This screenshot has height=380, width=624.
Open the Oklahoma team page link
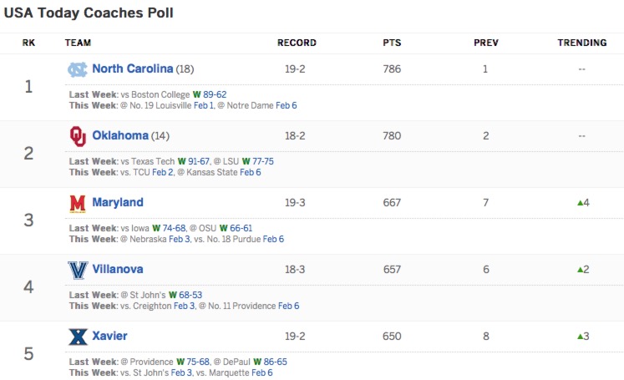click(120, 135)
